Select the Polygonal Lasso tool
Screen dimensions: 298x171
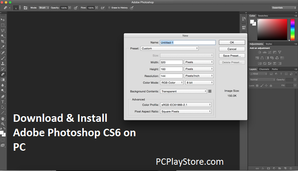(x=3, y=31)
